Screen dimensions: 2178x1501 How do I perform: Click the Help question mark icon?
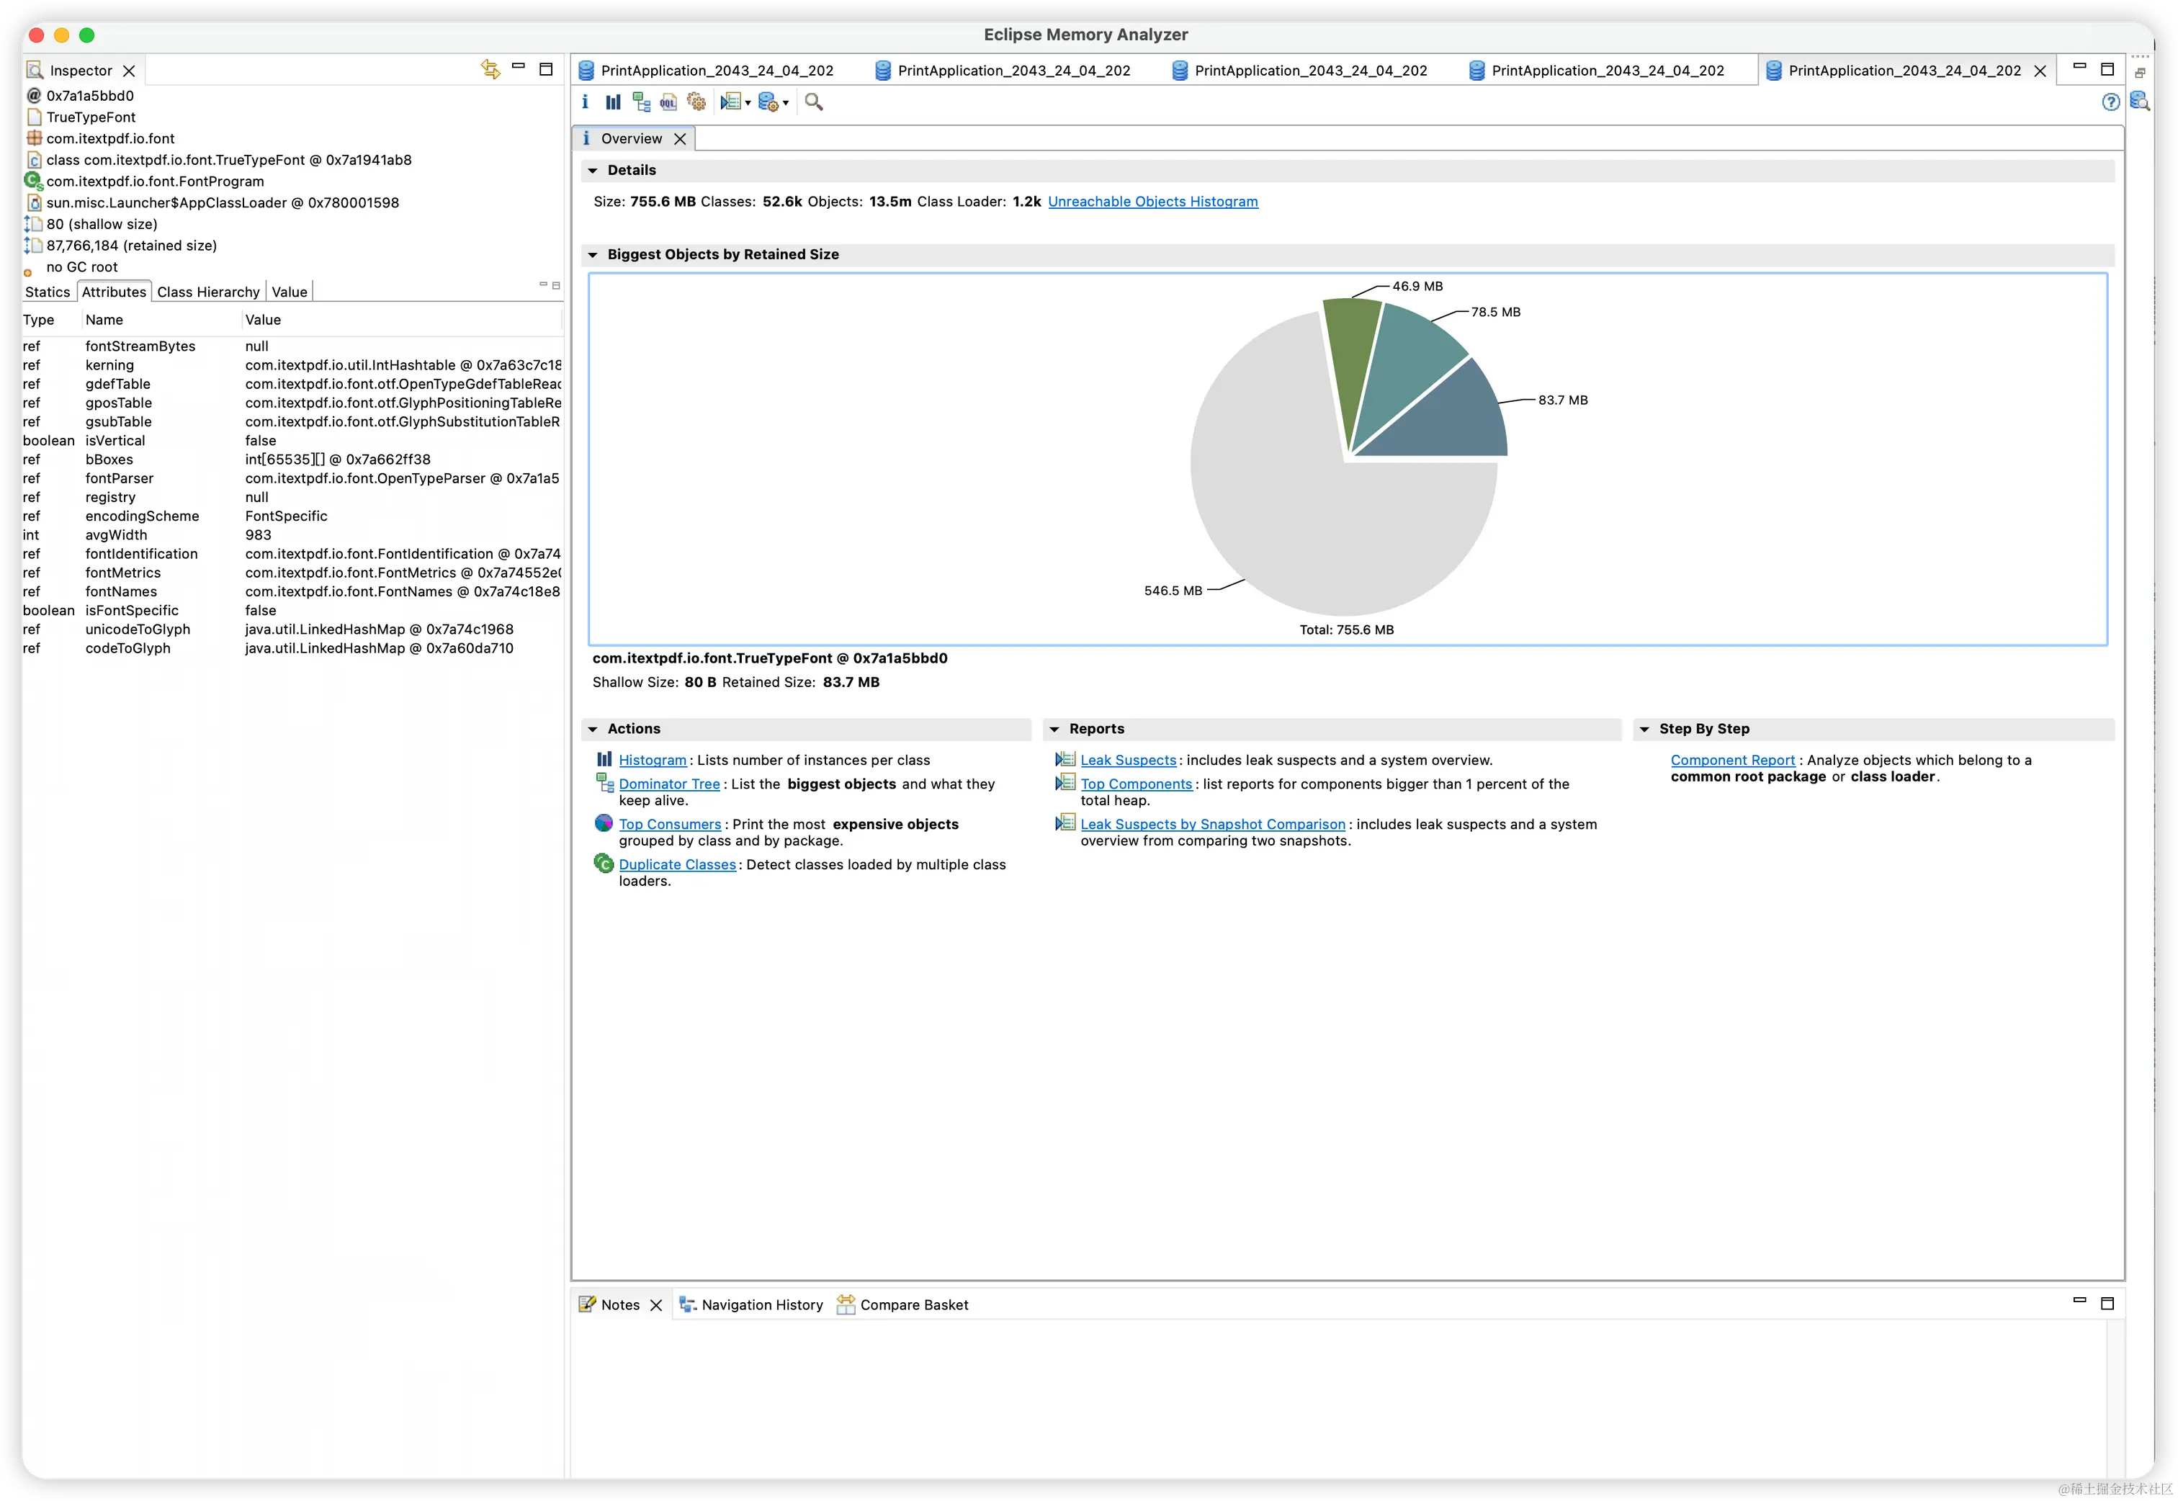point(2110,102)
